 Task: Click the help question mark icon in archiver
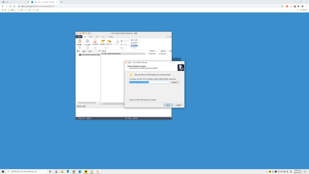(x=170, y=37)
